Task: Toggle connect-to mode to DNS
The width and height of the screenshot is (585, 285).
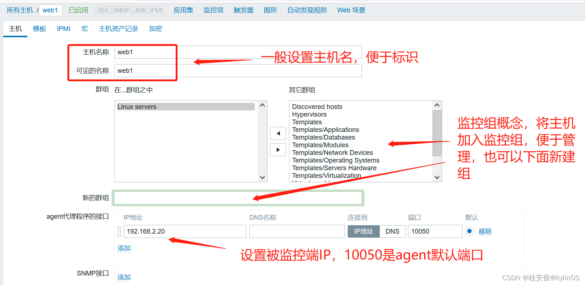Action: 393,231
